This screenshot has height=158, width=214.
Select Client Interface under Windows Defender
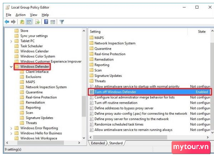click(37, 72)
